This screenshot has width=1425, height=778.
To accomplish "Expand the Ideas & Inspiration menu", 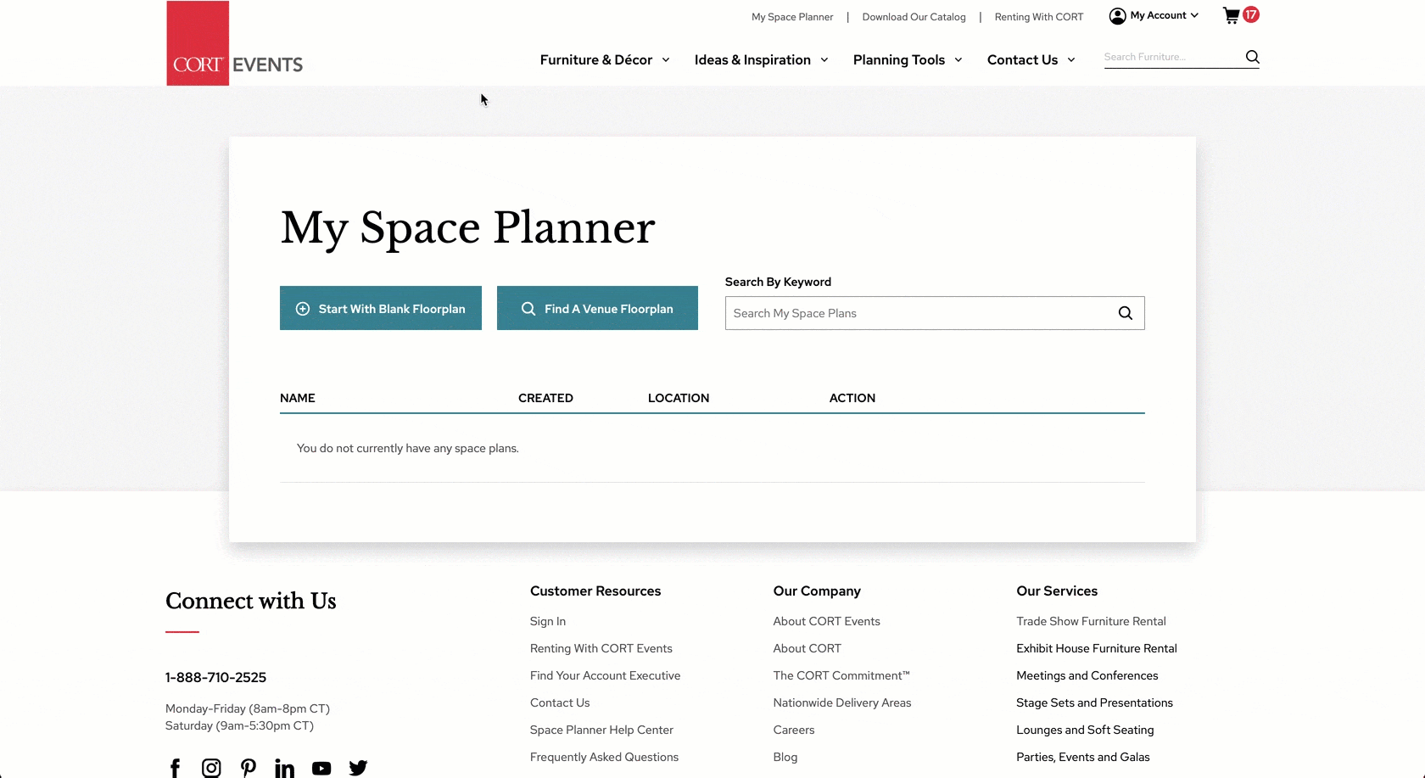I will 761,60.
